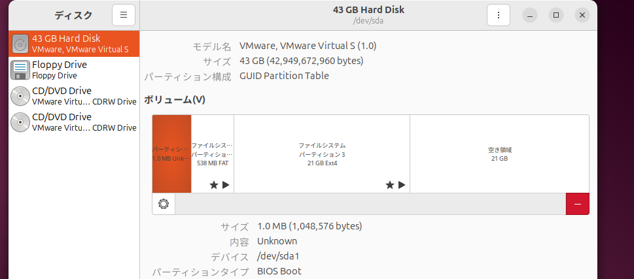This screenshot has width=634, height=279.
Task: Click the 43 GB Hard Disk window title
Action: (x=368, y=10)
